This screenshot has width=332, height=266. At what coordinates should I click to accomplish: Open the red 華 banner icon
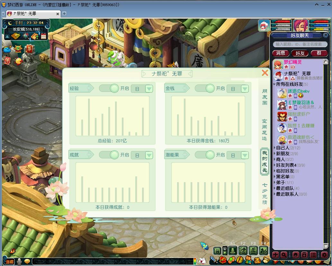(x=30, y=49)
